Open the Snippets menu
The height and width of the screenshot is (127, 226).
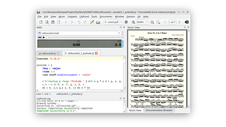pyautogui.click(x=72, y=17)
